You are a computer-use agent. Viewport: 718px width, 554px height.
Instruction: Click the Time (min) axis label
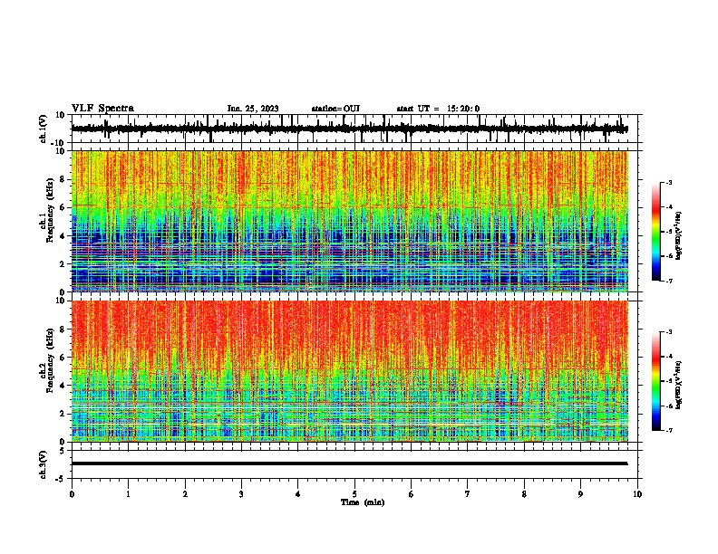click(363, 502)
